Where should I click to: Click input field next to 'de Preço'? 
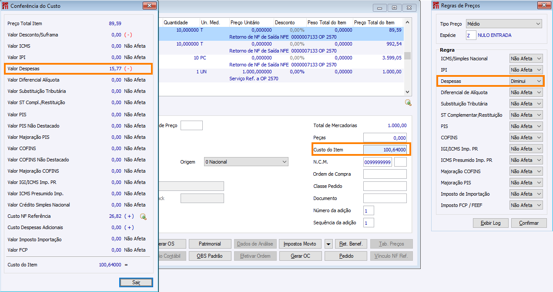[191, 125]
